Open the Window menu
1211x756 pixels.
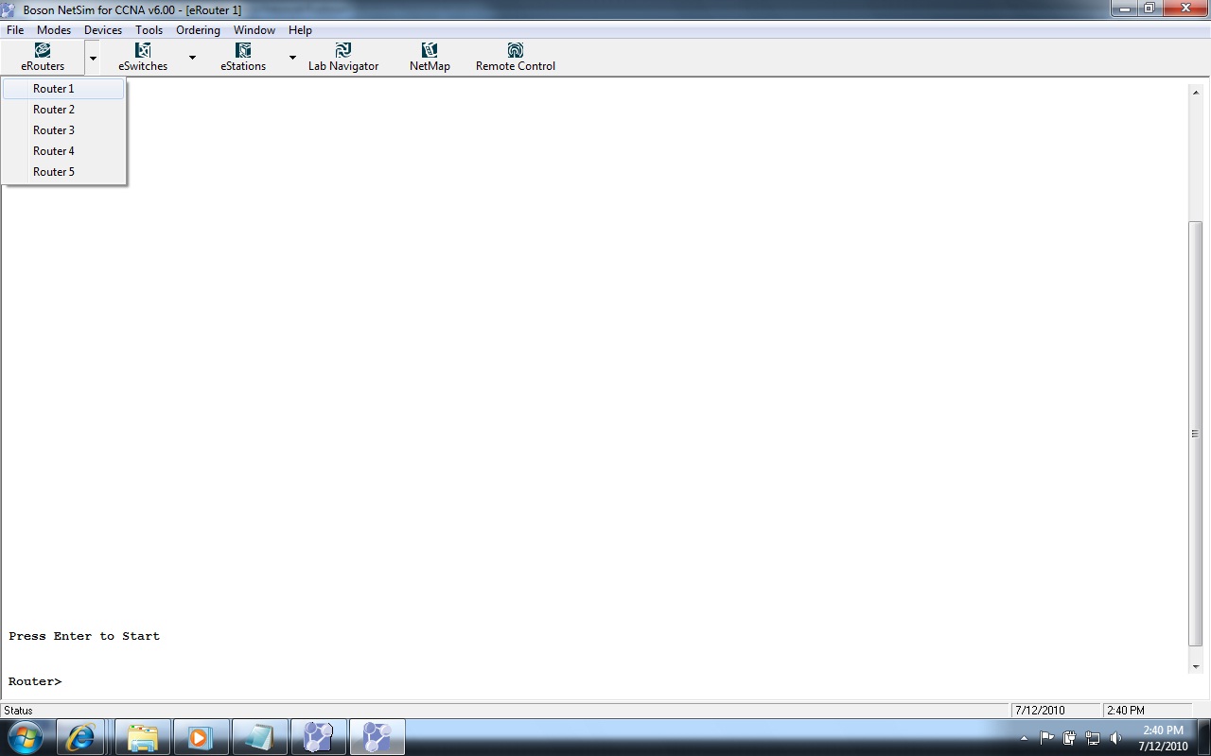[254, 30]
